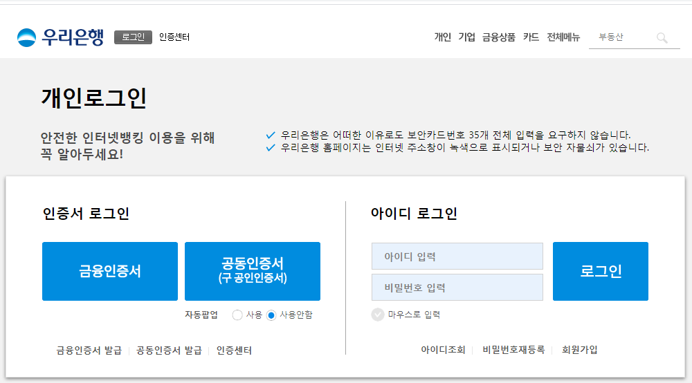Open the 개인 menu
Viewport: 692px width, 383px height.
click(x=442, y=37)
